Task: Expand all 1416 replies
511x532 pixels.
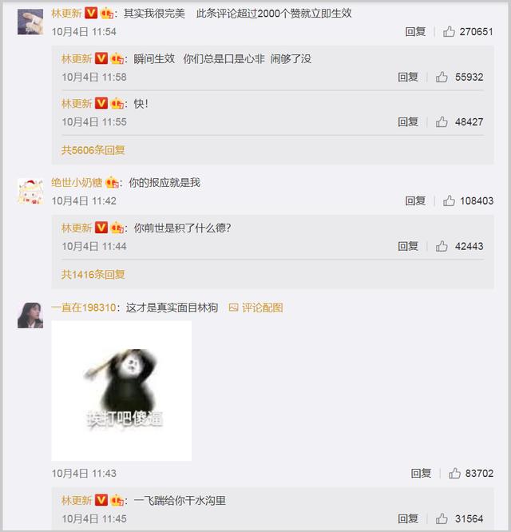Action: click(93, 274)
